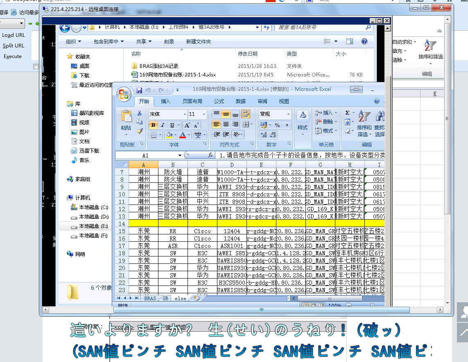Screen dimensions: 468x362
Task: Switch to Formulas (公式) tab
Action: 219,101
